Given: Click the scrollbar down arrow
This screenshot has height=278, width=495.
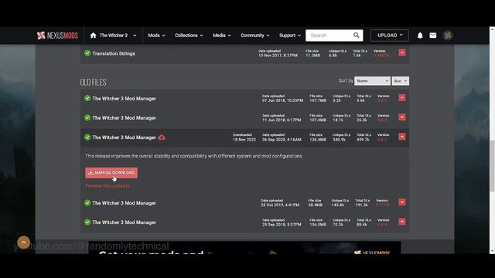Looking at the screenshot, I should [492, 251].
